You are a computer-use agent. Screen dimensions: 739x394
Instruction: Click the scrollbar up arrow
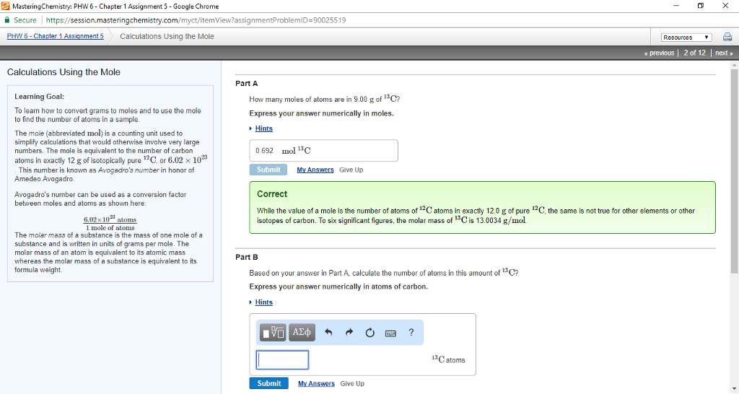pyautogui.click(x=734, y=65)
